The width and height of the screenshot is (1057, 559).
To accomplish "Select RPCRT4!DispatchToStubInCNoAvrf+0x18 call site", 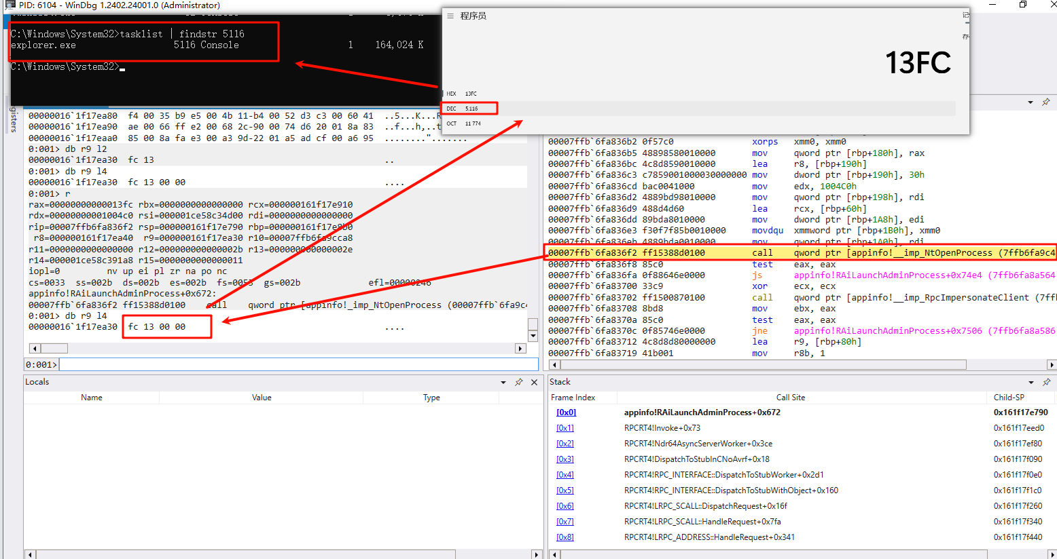I will (697, 459).
